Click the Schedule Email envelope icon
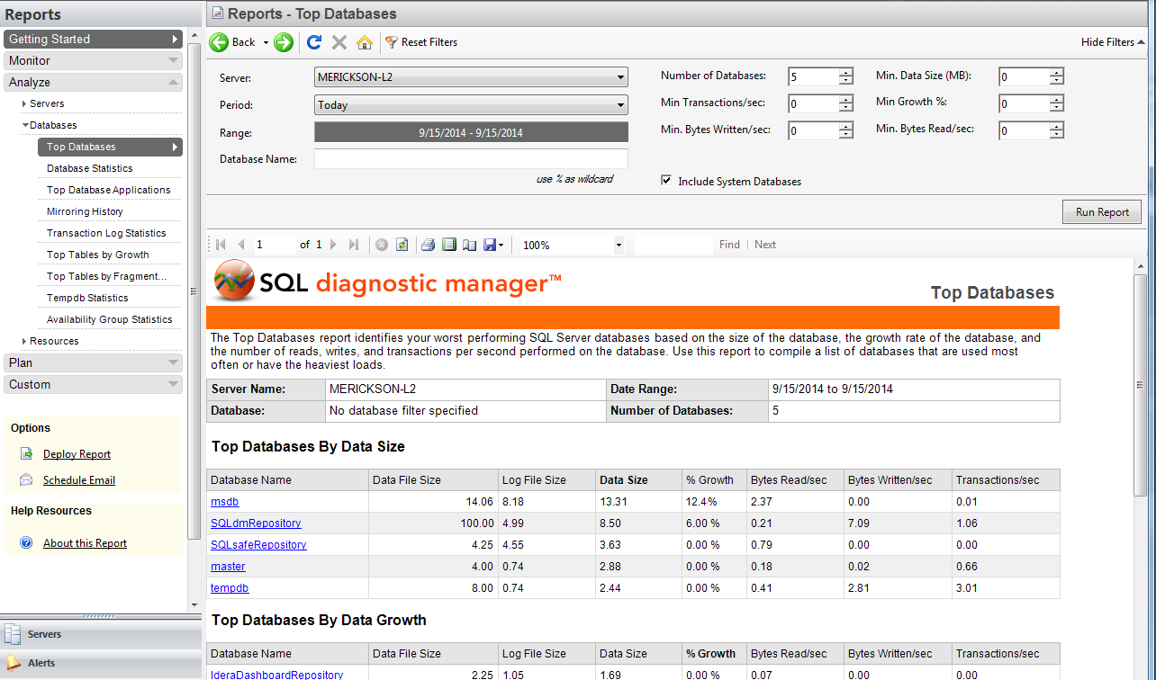Image resolution: width=1156 pixels, height=680 pixels. (x=26, y=480)
